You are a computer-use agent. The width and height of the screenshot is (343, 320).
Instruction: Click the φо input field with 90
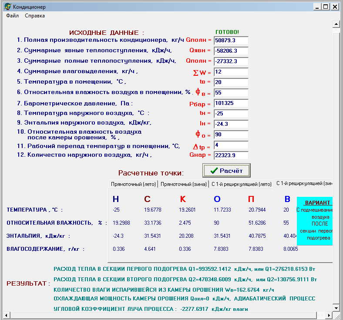pyautogui.click(x=231, y=135)
